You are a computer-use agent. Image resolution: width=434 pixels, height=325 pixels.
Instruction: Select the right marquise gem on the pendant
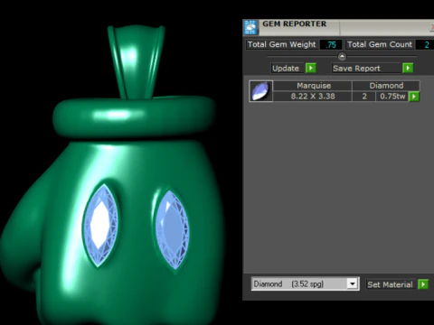(172, 229)
